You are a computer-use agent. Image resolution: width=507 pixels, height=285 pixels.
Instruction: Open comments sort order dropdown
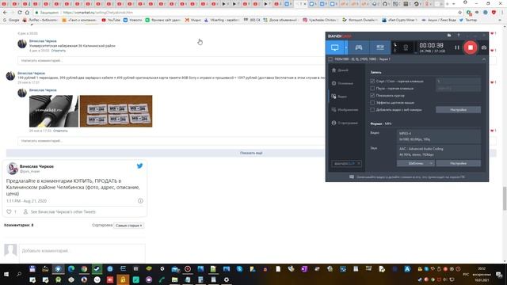pos(129,225)
